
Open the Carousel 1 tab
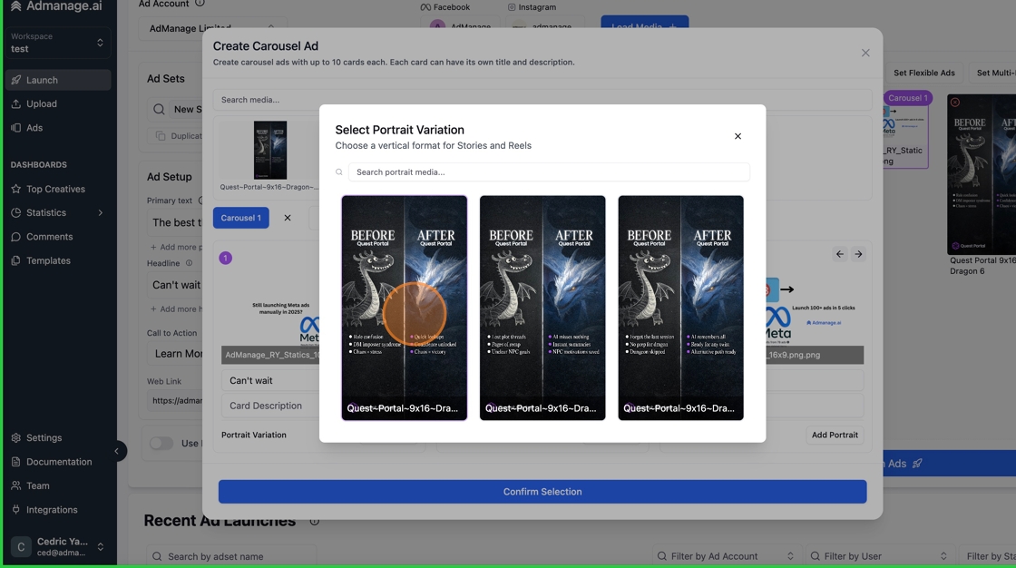(240, 218)
